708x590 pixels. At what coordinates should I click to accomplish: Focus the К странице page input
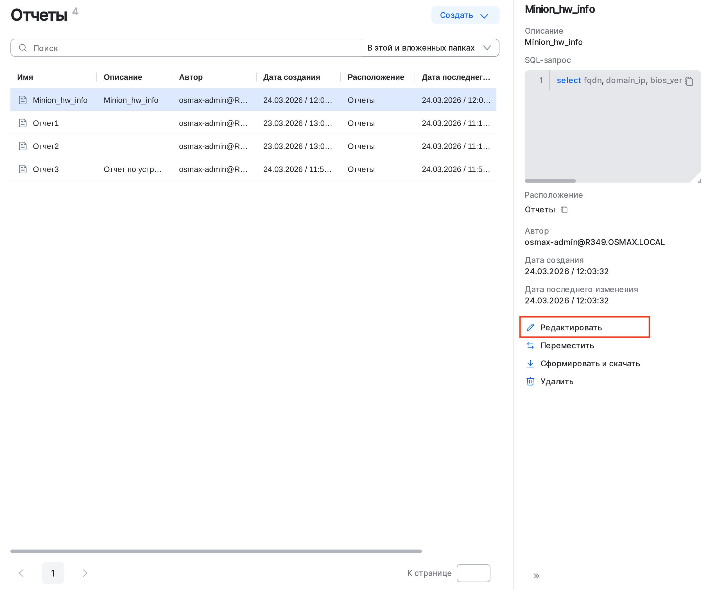[474, 573]
